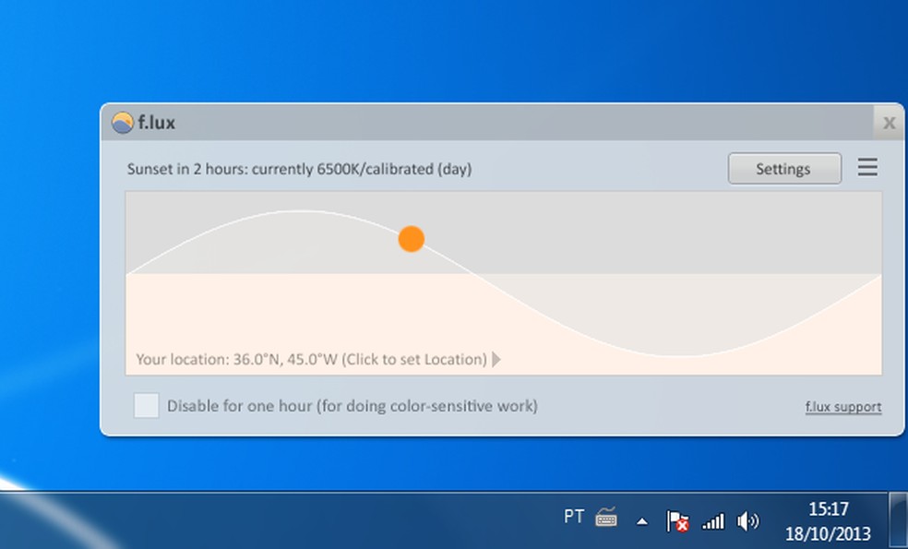Click the date 18/10/2013 in the taskbar
Viewport: 908px width, 549px height.
click(828, 533)
